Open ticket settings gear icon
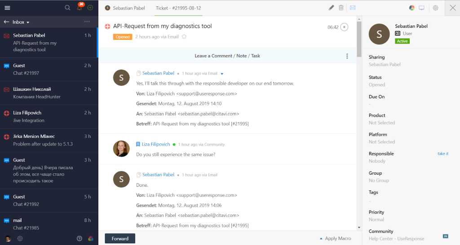Screen dimensions: 460x245 click(435, 8)
